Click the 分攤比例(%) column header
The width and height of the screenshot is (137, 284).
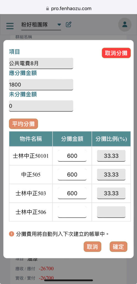(111, 139)
